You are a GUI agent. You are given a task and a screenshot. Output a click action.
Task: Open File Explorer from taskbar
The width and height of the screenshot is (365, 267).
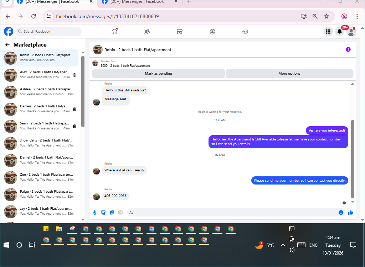59,229
